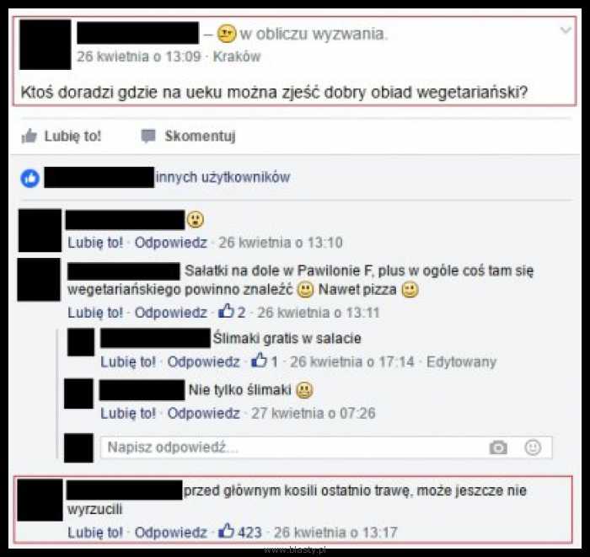Click the feeling emoji before 'w obliczu wyzwania'
The height and width of the screenshot is (557, 590).
[x=227, y=34]
